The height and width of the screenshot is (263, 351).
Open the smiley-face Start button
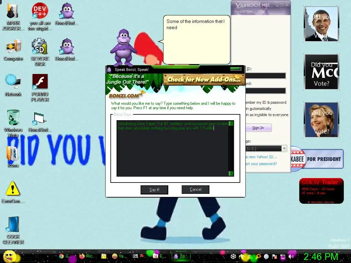click(9, 256)
